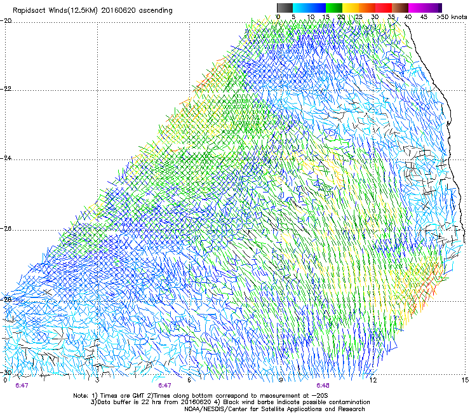The height and width of the screenshot is (413, 470).
Task: Click the '-24' latitude axis label
Action: pyautogui.click(x=6, y=158)
